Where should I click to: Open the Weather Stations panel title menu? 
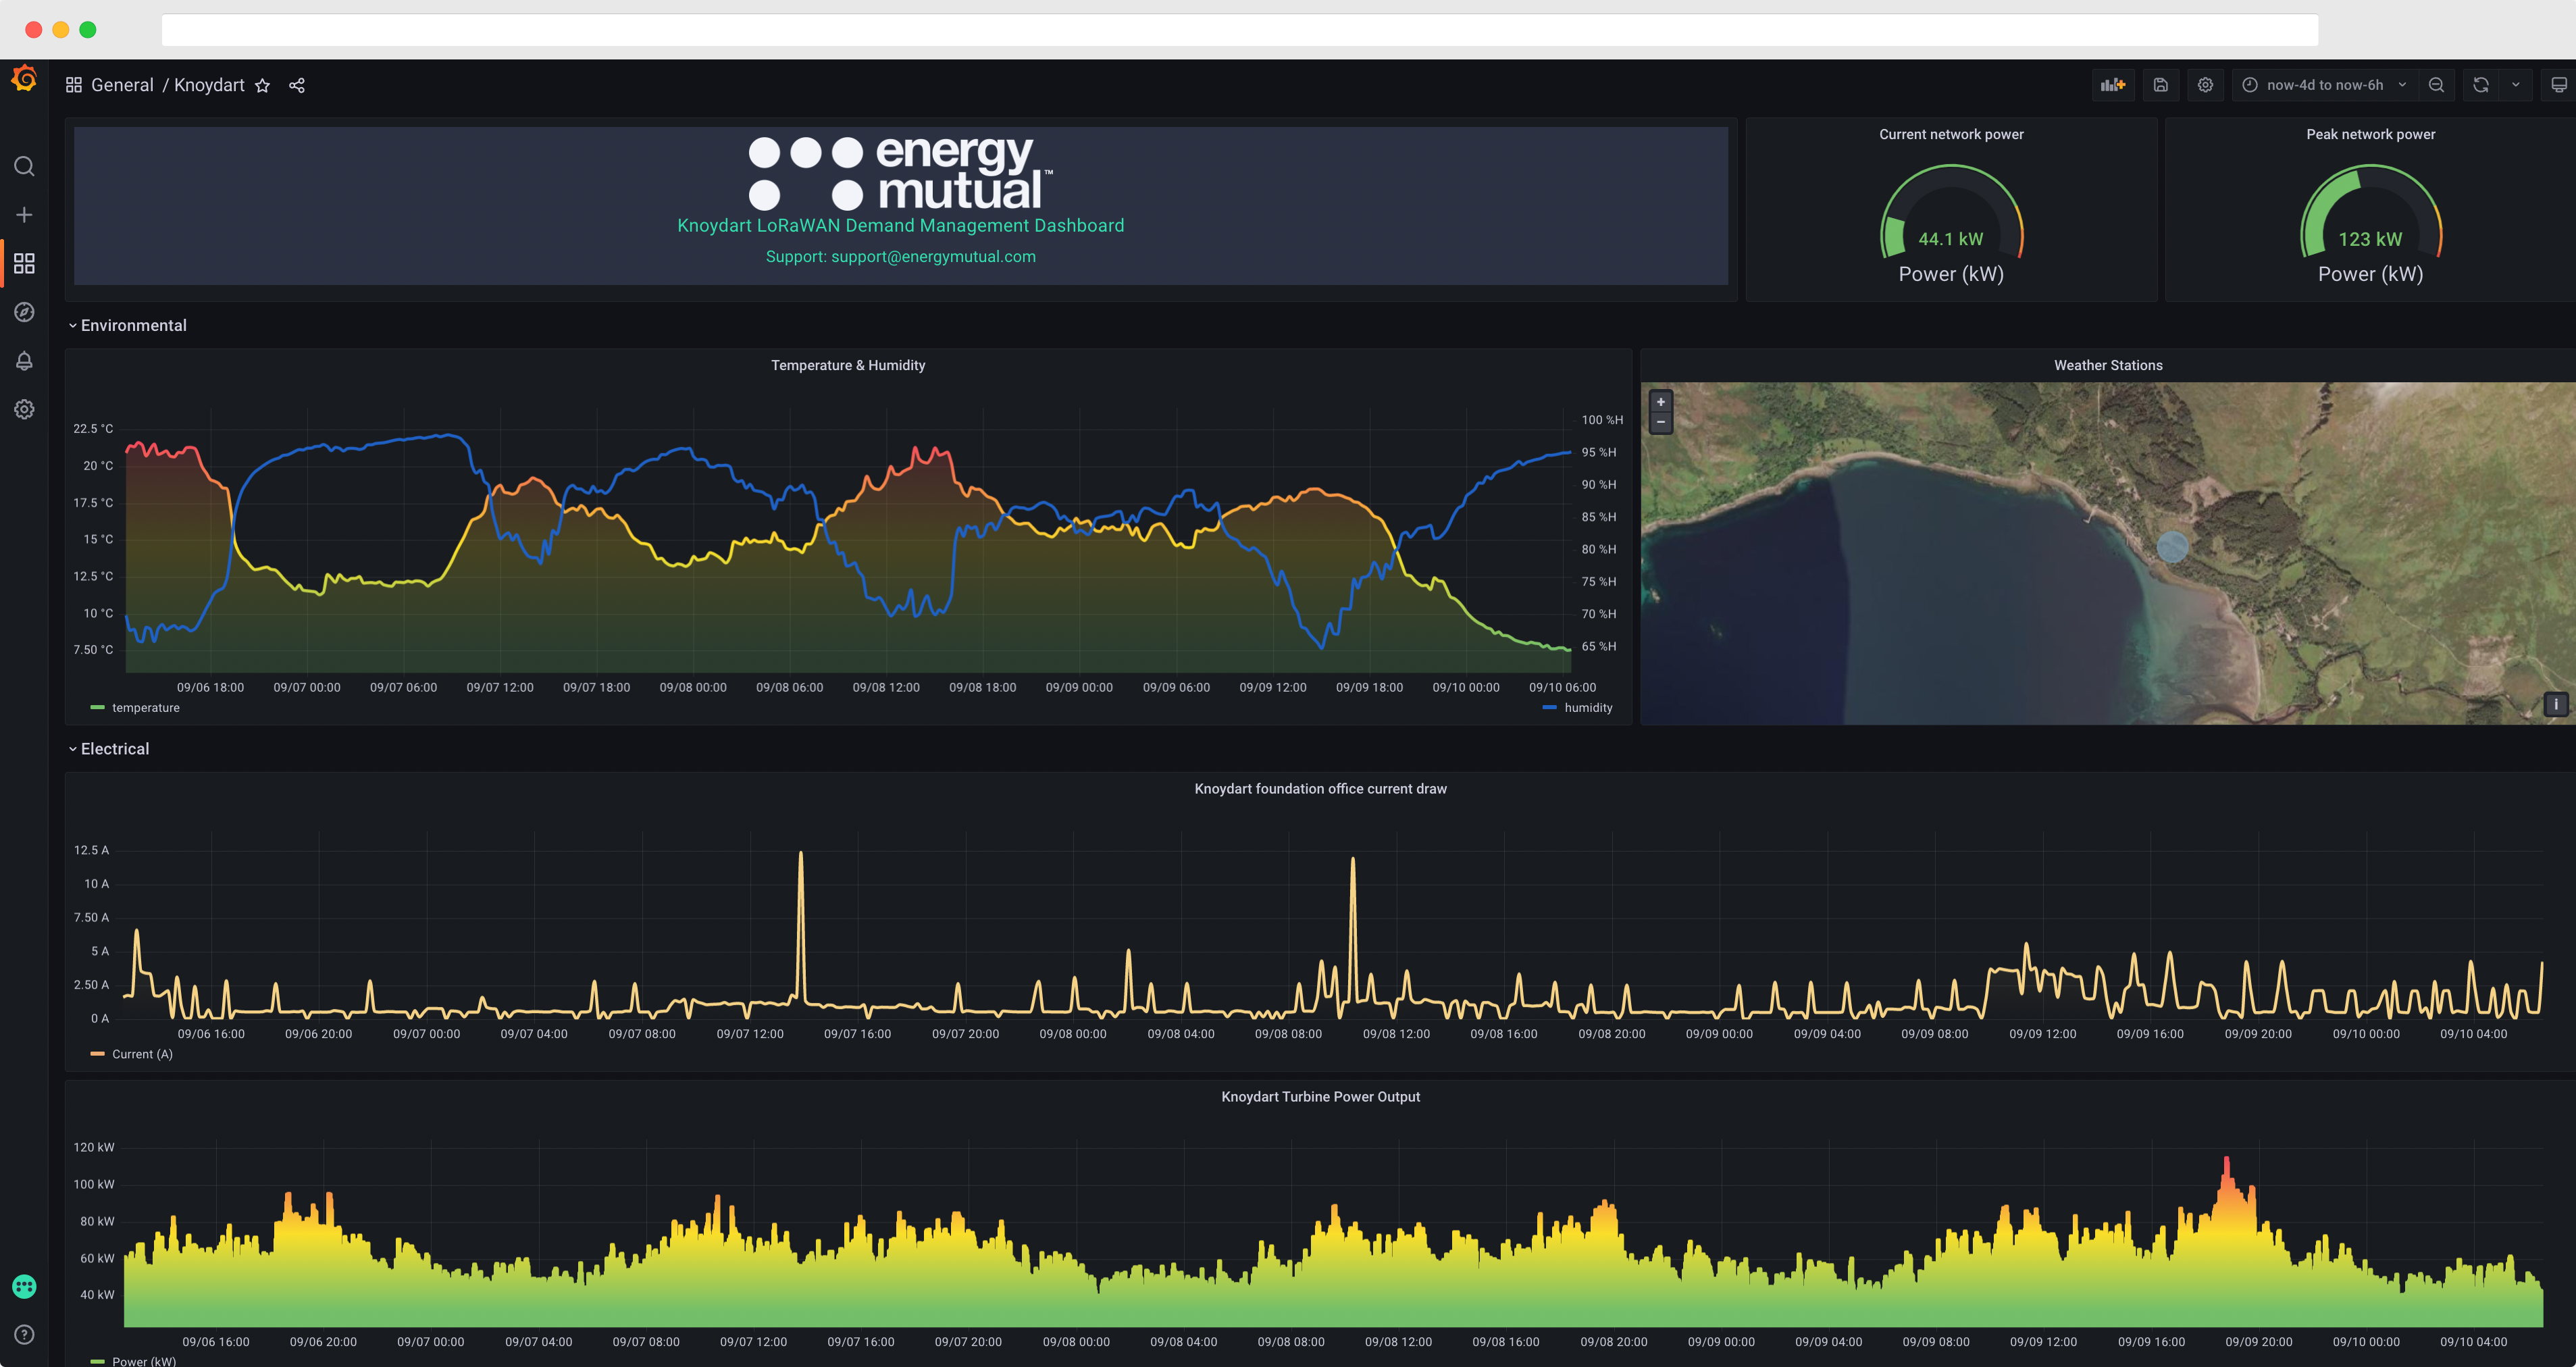[x=2108, y=366]
